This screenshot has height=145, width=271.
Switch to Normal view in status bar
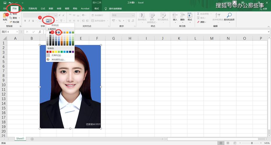pyautogui.click(x=221, y=143)
